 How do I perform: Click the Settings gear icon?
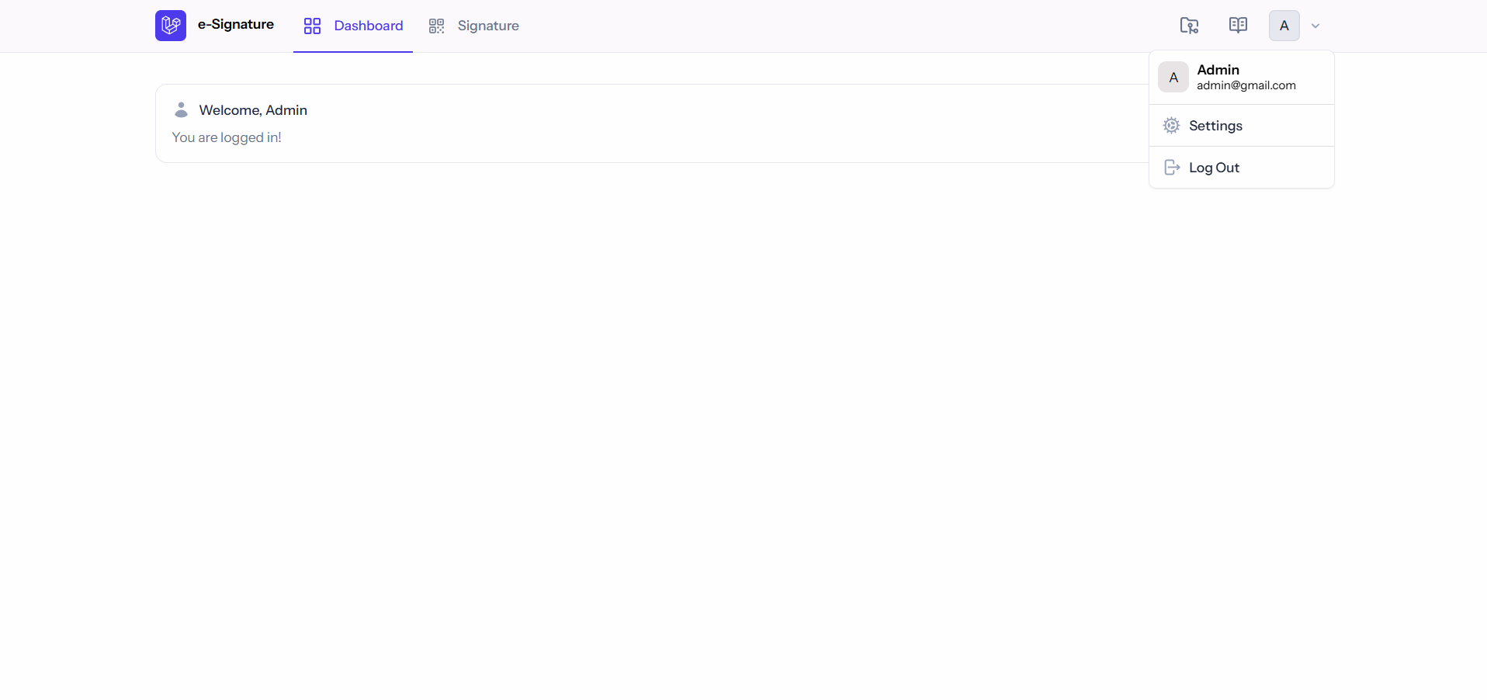tap(1171, 126)
